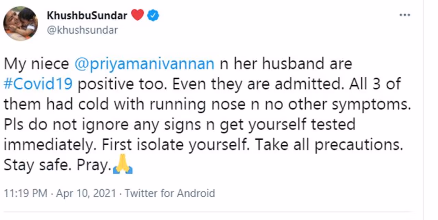Open the tweet's more options menu
The image size is (438, 220).
[405, 15]
